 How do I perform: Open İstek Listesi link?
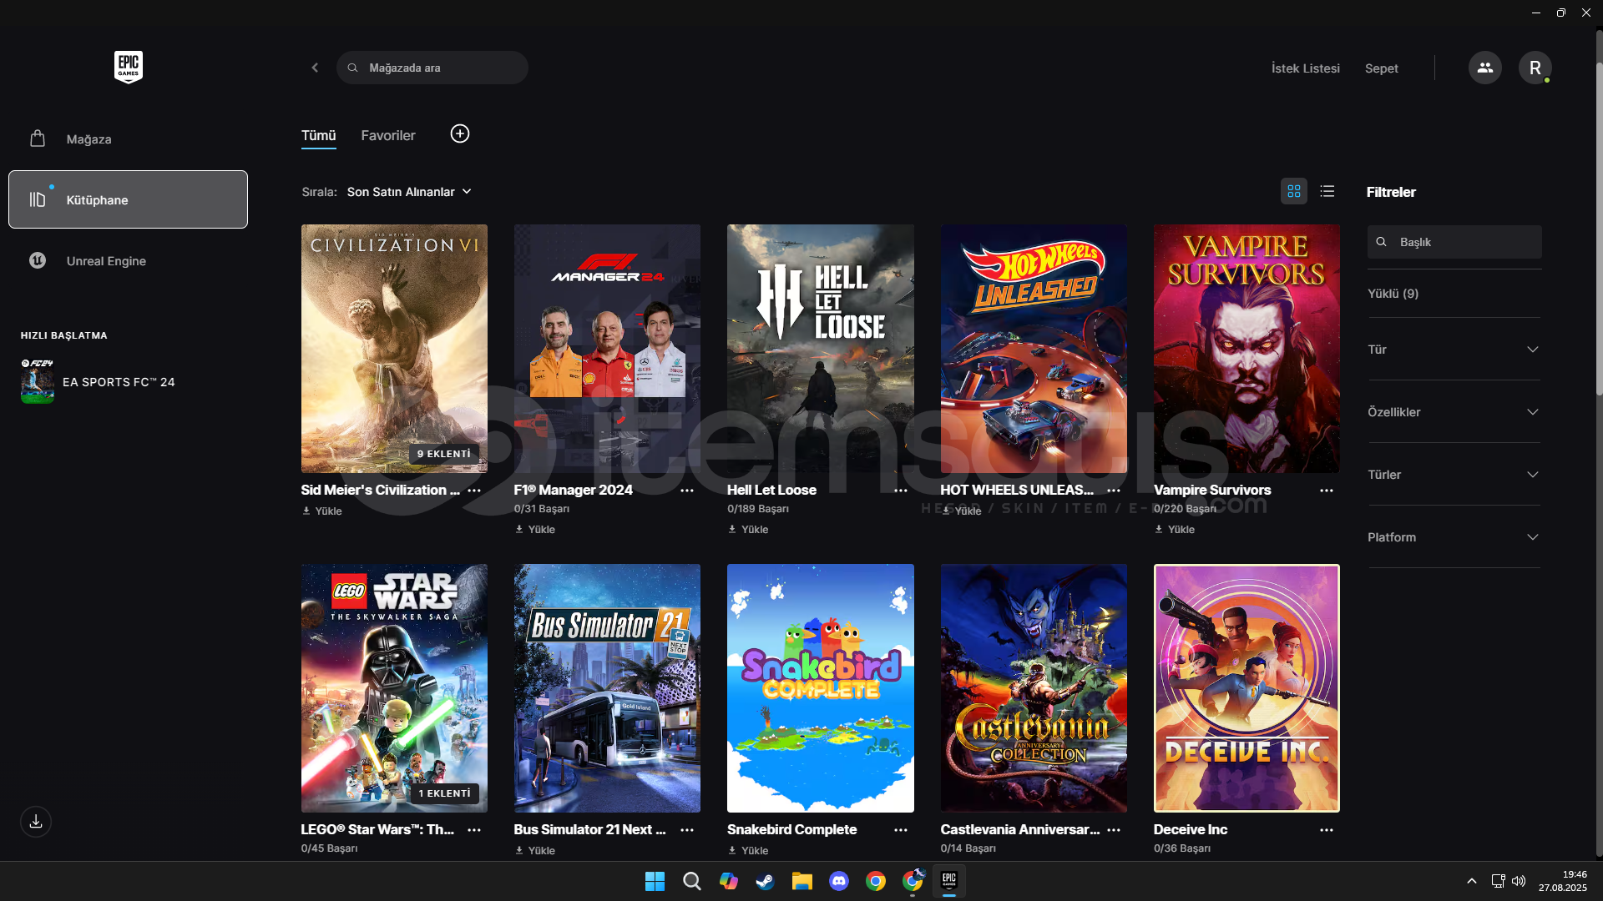[x=1306, y=68]
